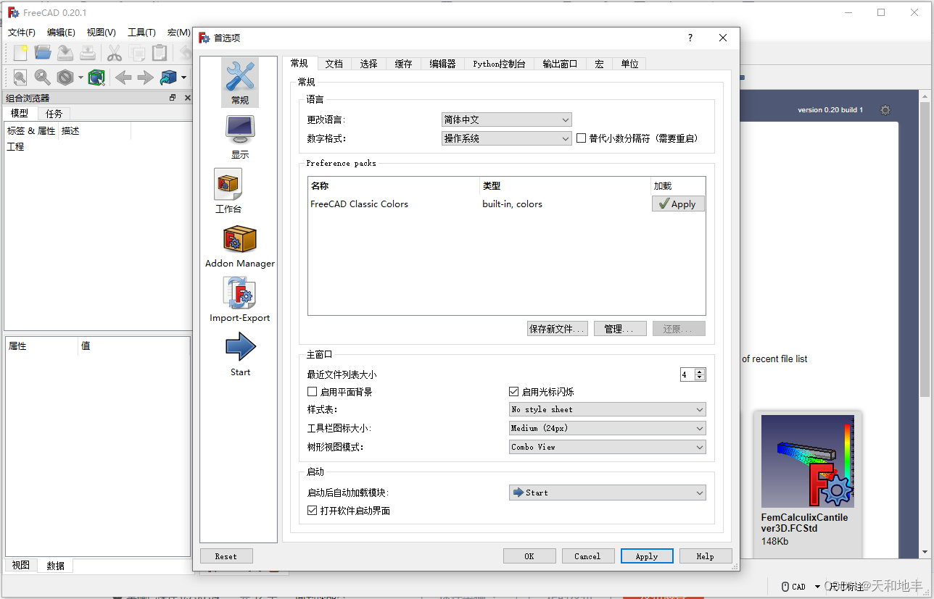Switch to the 宏 preferences tab
This screenshot has width=934, height=599.
(599, 64)
